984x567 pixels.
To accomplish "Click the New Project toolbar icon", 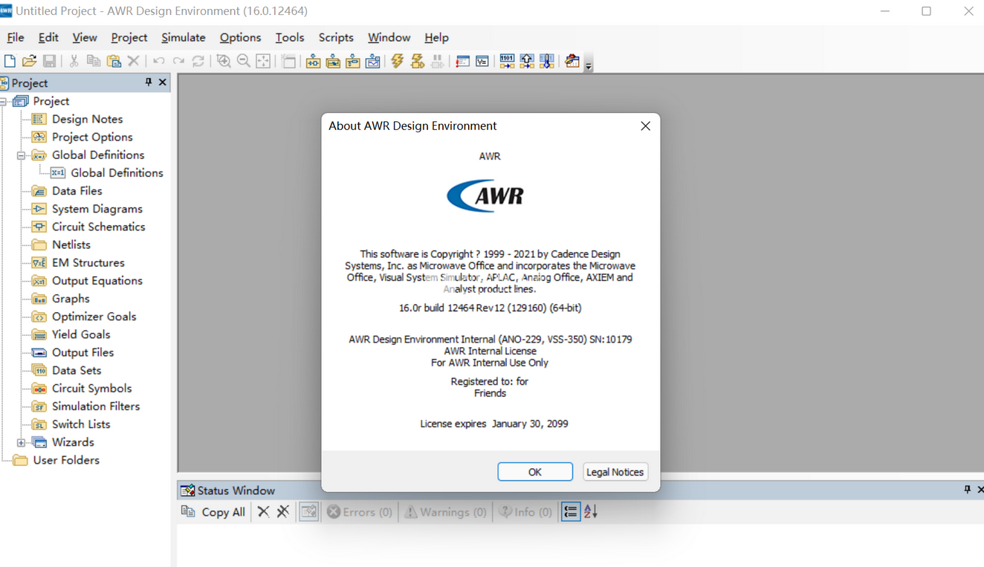I will click(10, 61).
